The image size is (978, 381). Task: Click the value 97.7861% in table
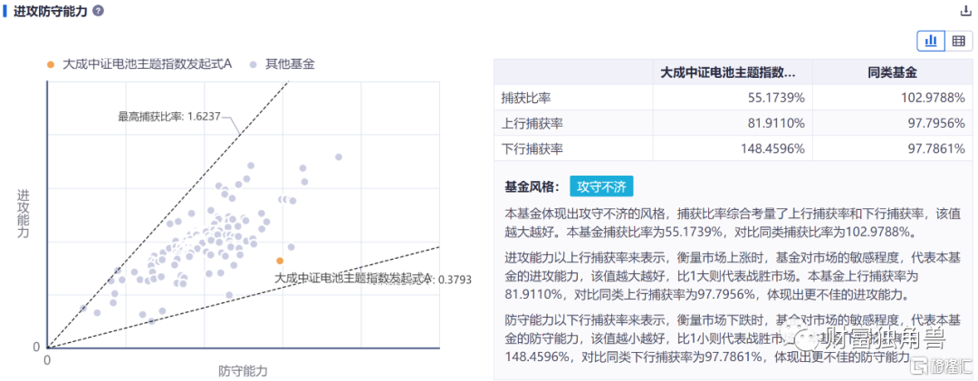click(x=935, y=149)
